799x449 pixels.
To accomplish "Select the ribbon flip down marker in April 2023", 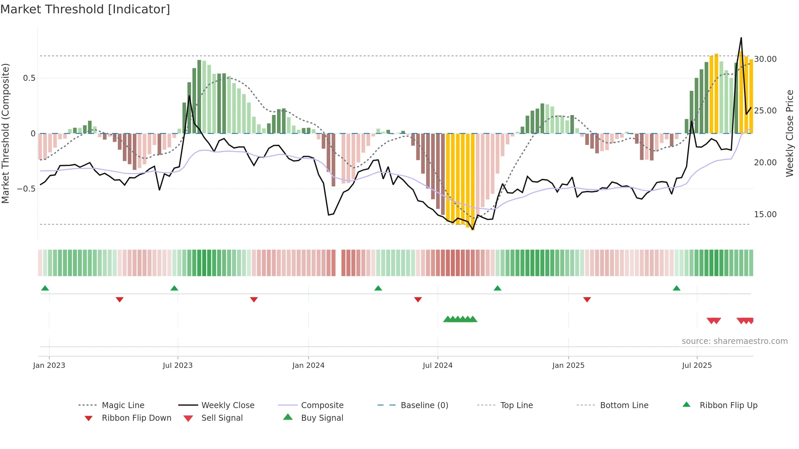I will click(x=120, y=299).
